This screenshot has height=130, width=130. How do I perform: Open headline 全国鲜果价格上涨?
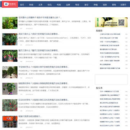pos(110,95)
